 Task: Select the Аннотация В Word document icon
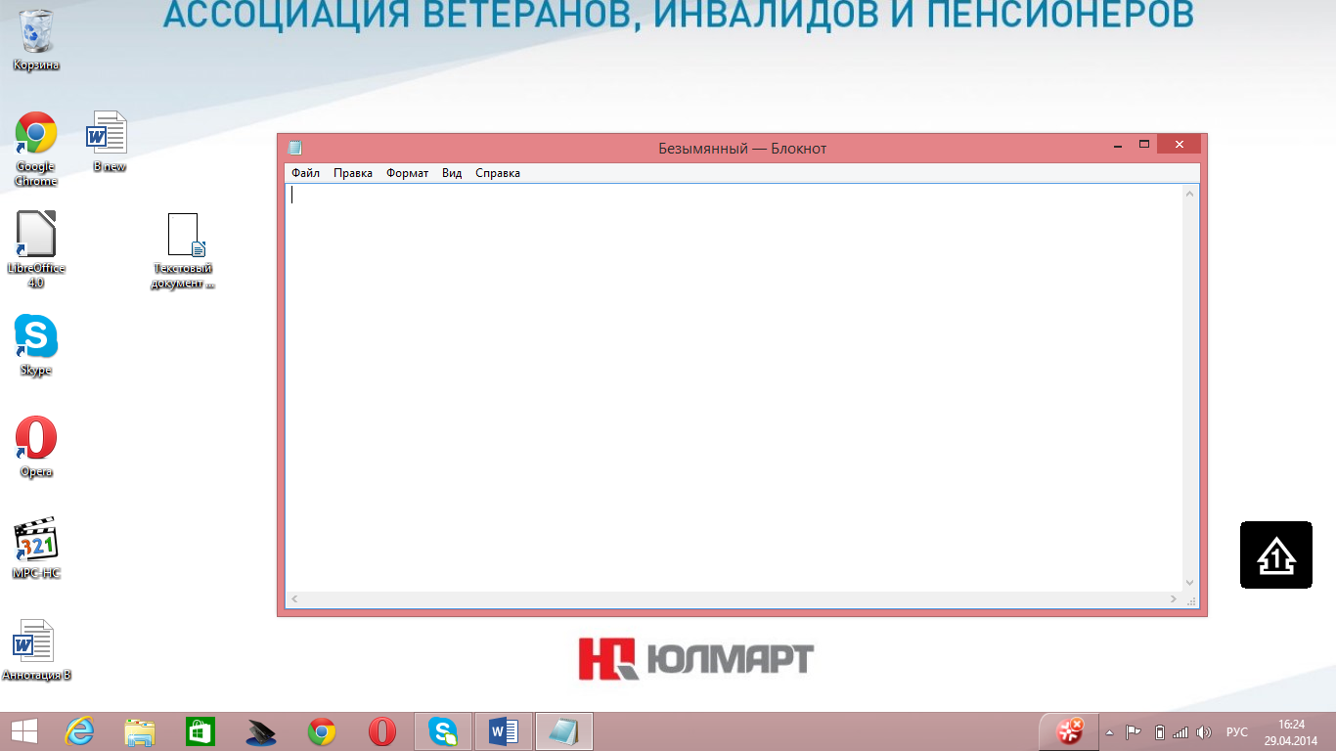[x=36, y=650]
